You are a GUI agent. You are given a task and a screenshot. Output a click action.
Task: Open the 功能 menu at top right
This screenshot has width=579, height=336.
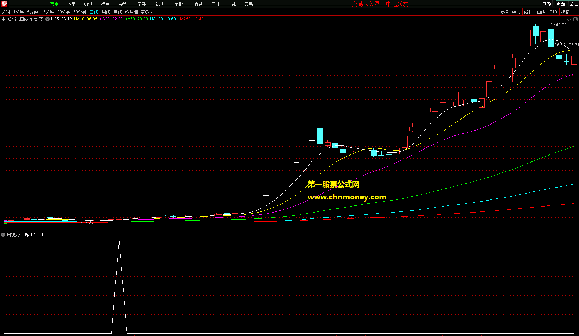(x=547, y=4)
